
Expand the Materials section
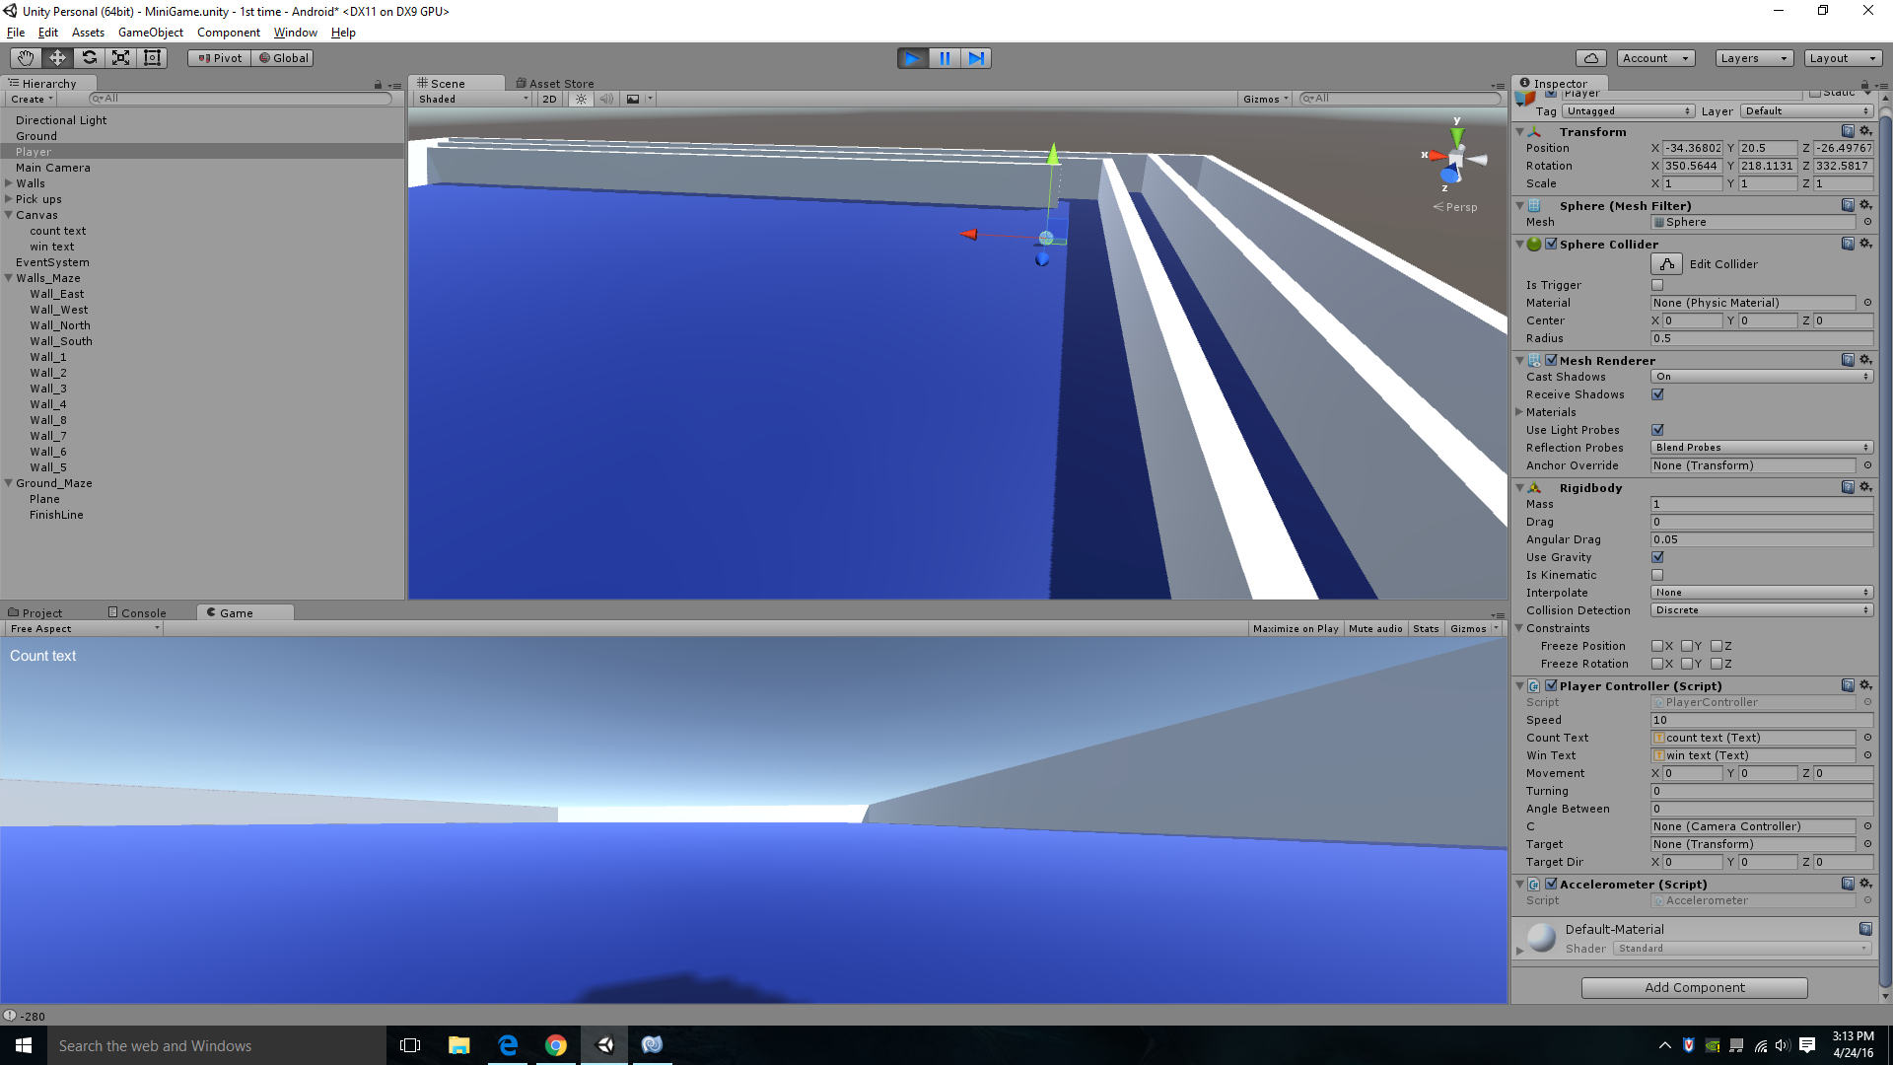click(1519, 412)
